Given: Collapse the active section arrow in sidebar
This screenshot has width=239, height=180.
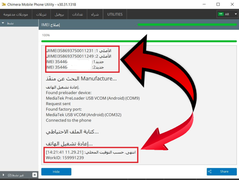Looking at the screenshot, I should pos(3,23).
